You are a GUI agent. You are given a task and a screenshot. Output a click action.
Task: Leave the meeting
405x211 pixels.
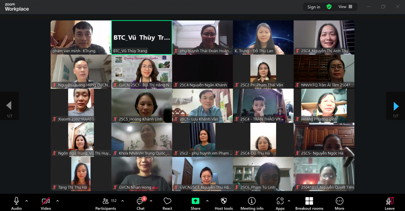(390, 202)
